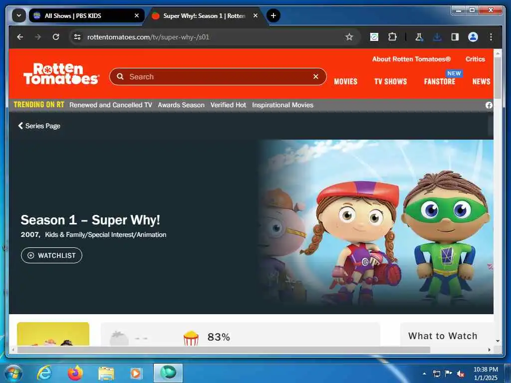511x383 pixels.
Task: Close the All Shows PBS KIDS tab
Action: (137, 15)
